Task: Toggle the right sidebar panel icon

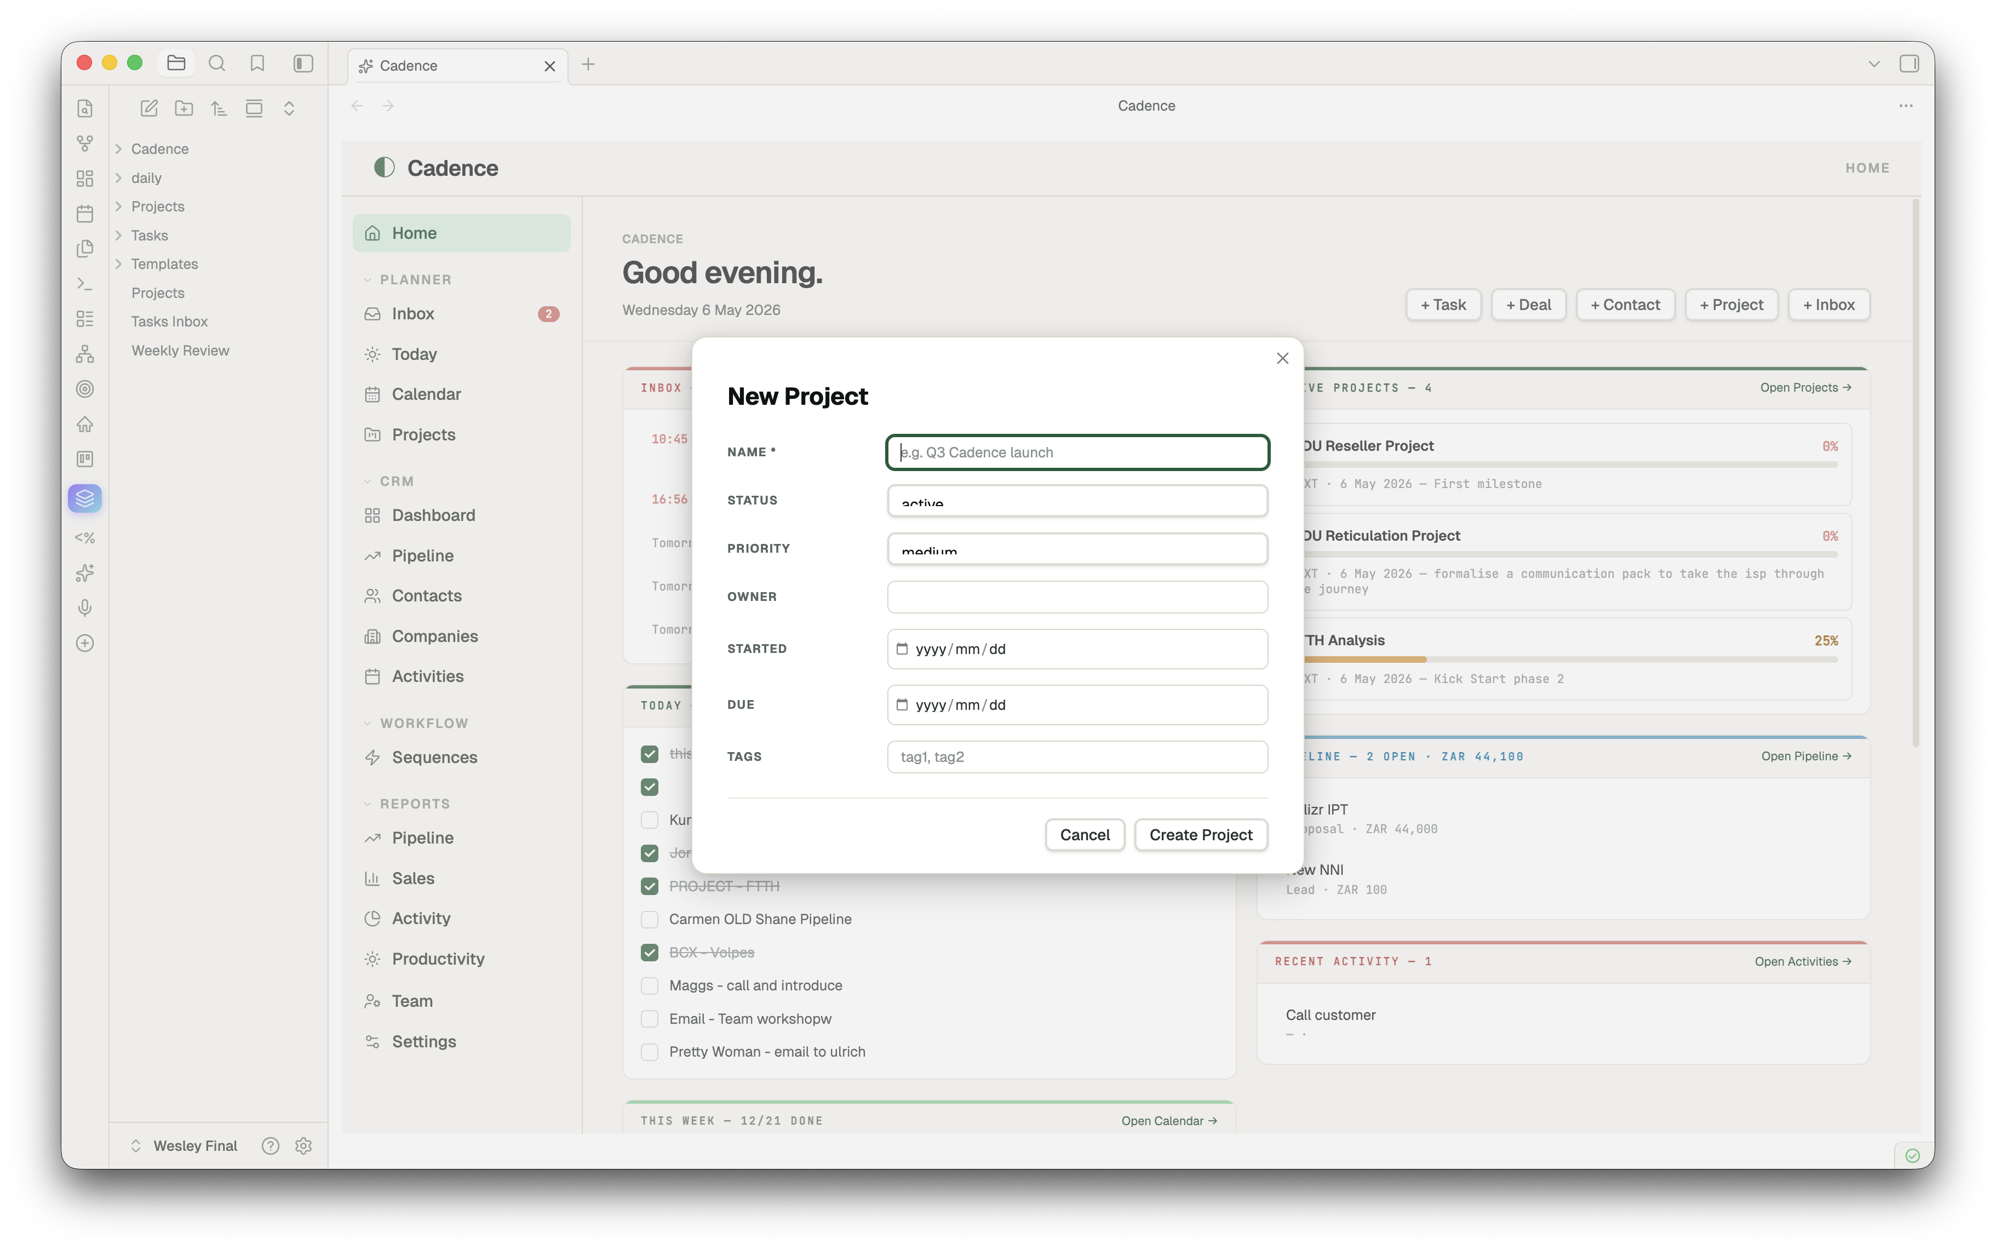Action: pyautogui.click(x=1909, y=64)
